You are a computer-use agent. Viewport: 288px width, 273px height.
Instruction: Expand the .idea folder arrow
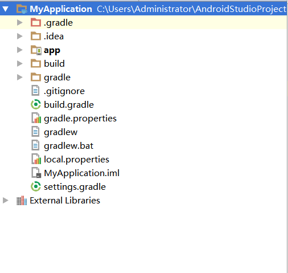(20, 36)
